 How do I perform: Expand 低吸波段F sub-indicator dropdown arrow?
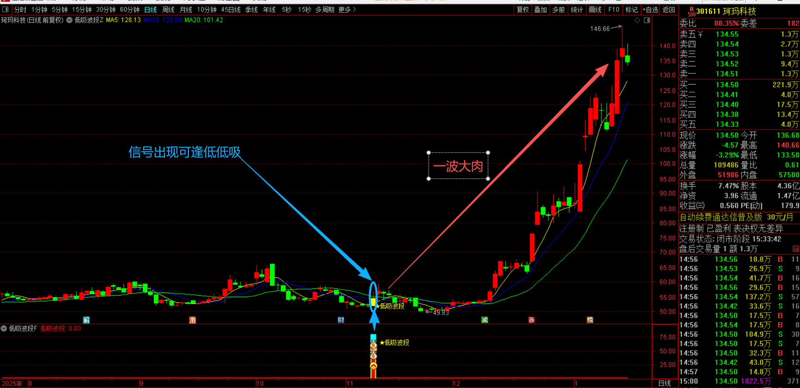pos(4,328)
